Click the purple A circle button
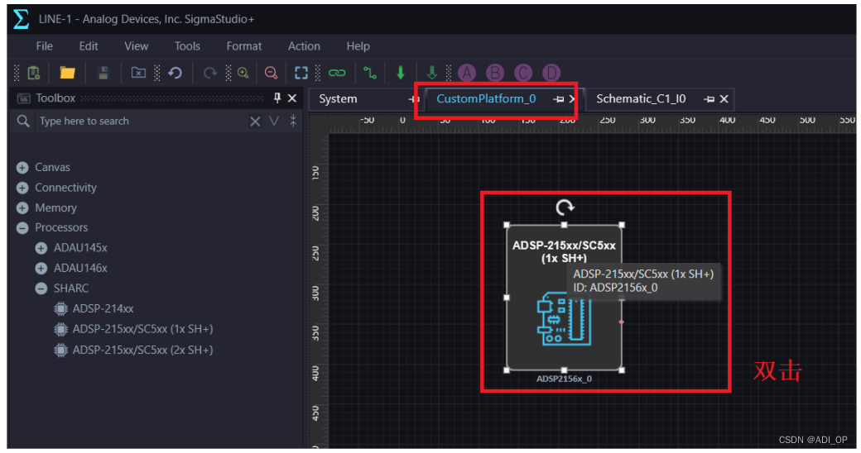861x453 pixels. [x=467, y=73]
